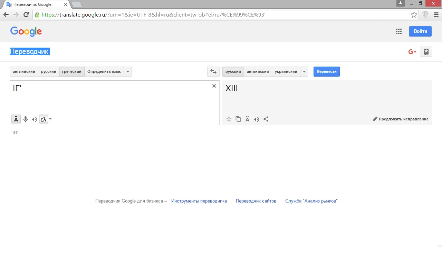Listen to the source Greek text
The width and height of the screenshot is (442, 276).
35,119
